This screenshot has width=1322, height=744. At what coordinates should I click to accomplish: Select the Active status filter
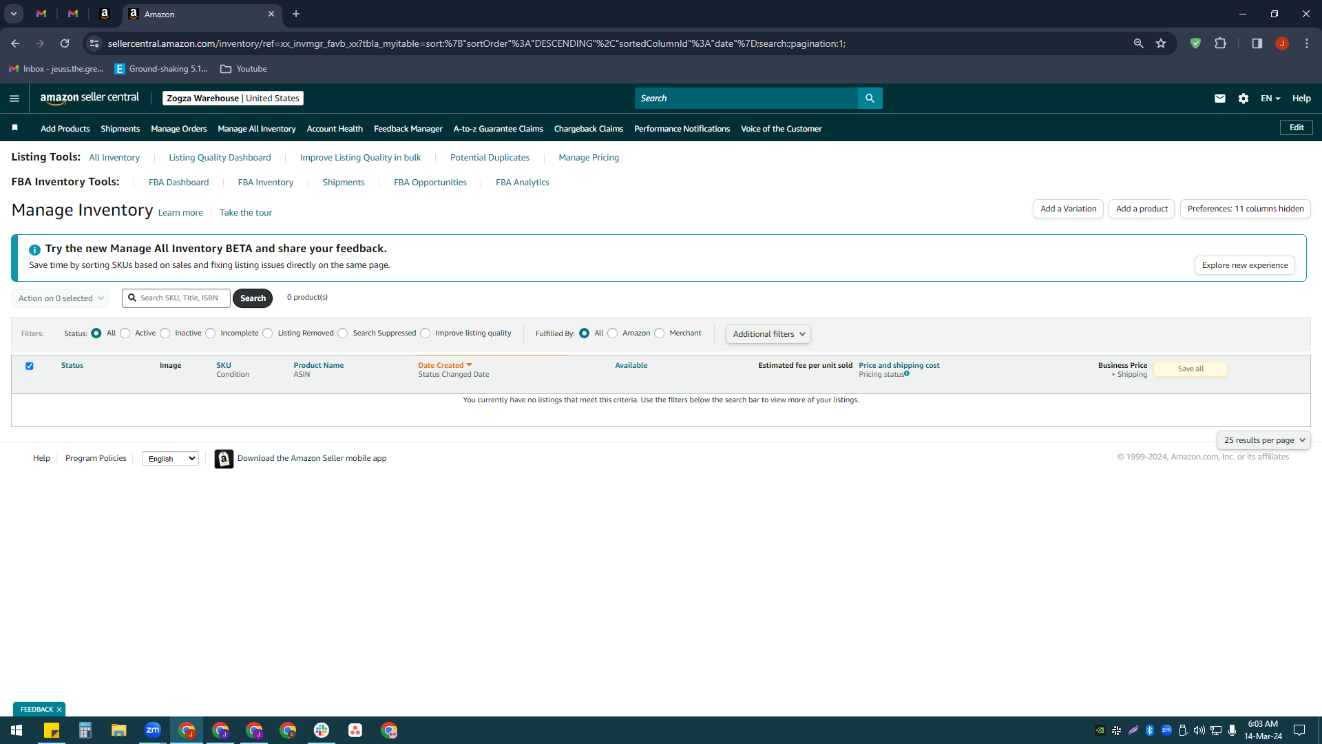[125, 333]
